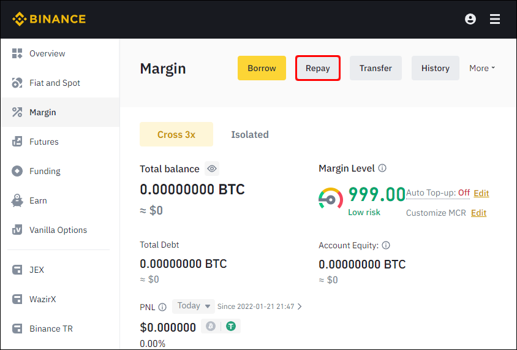
Task: Click the Repay button
Action: pos(318,68)
